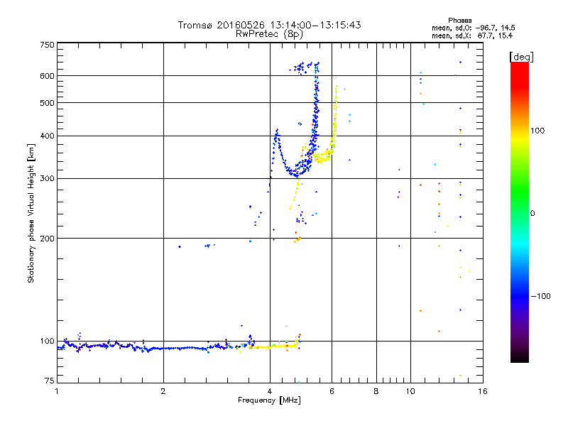Click the y-axis tick label '750'
Screen dimensions: 568x426
point(47,45)
